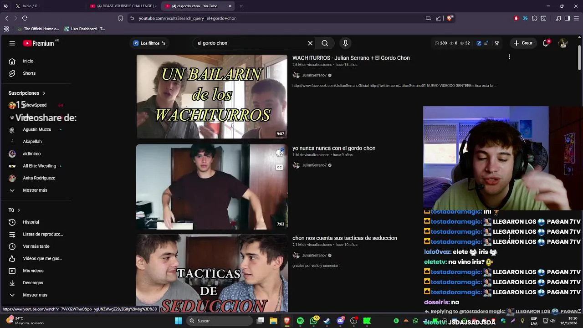The height and width of the screenshot is (328, 583).
Task: Open 'Ver más tarde' in the sidebar
Action: coord(36,246)
